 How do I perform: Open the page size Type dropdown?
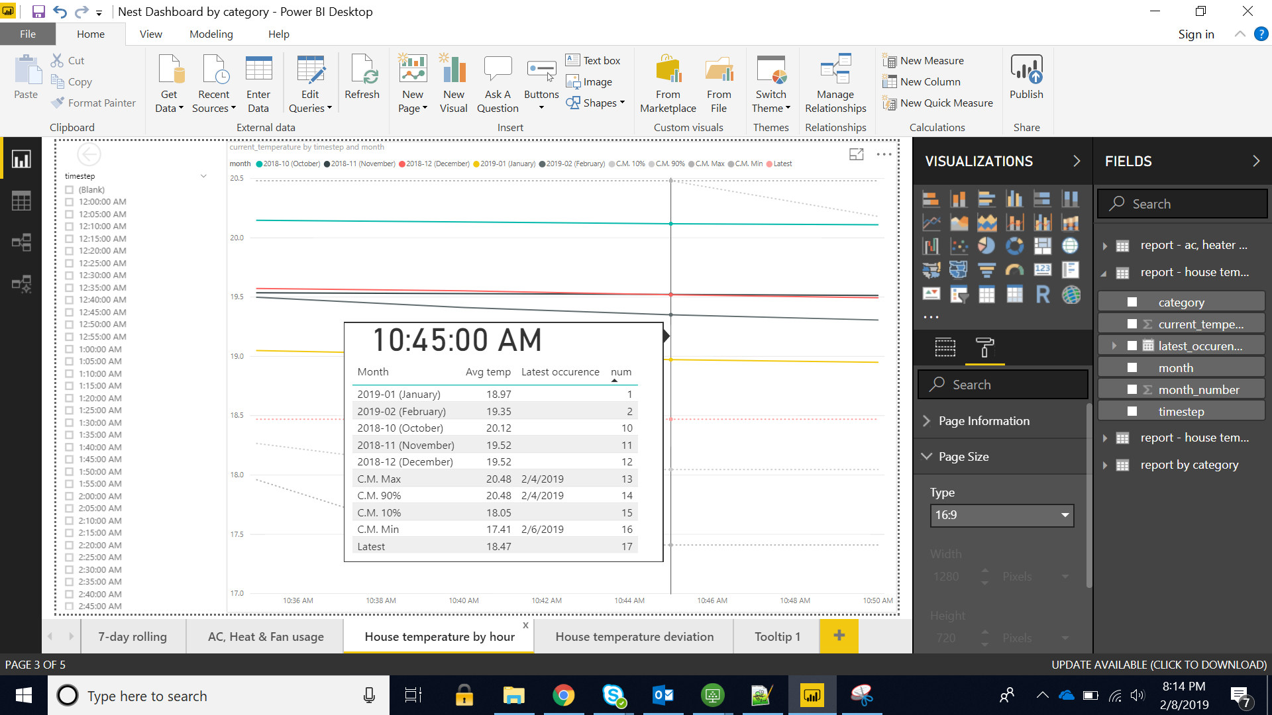tap(1002, 515)
